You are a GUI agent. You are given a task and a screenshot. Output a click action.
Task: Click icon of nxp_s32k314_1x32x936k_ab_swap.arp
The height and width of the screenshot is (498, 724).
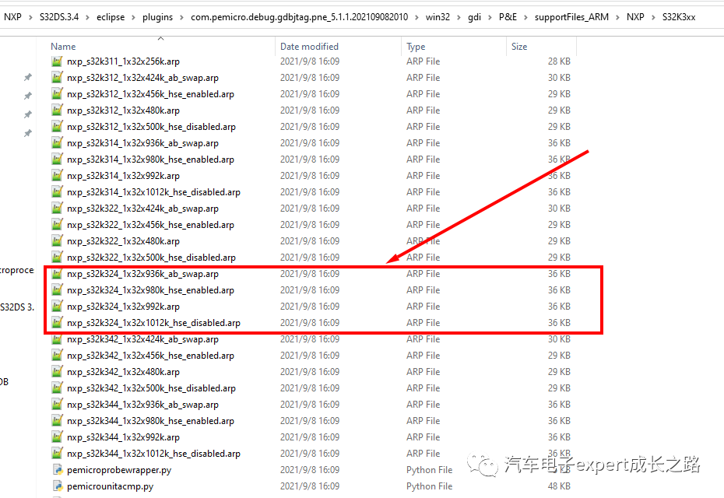[x=57, y=143]
